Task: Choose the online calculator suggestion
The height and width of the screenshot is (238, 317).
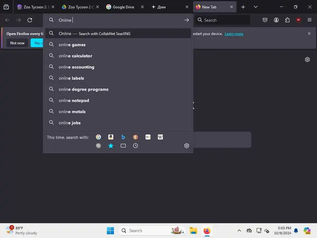Action: coord(118,56)
